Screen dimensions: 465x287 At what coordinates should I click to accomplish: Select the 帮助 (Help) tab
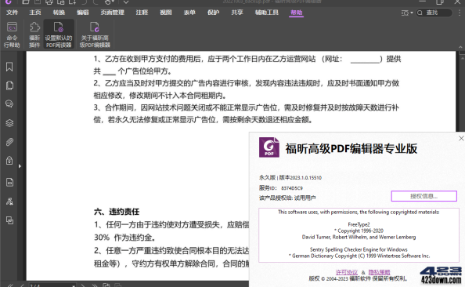(296, 13)
